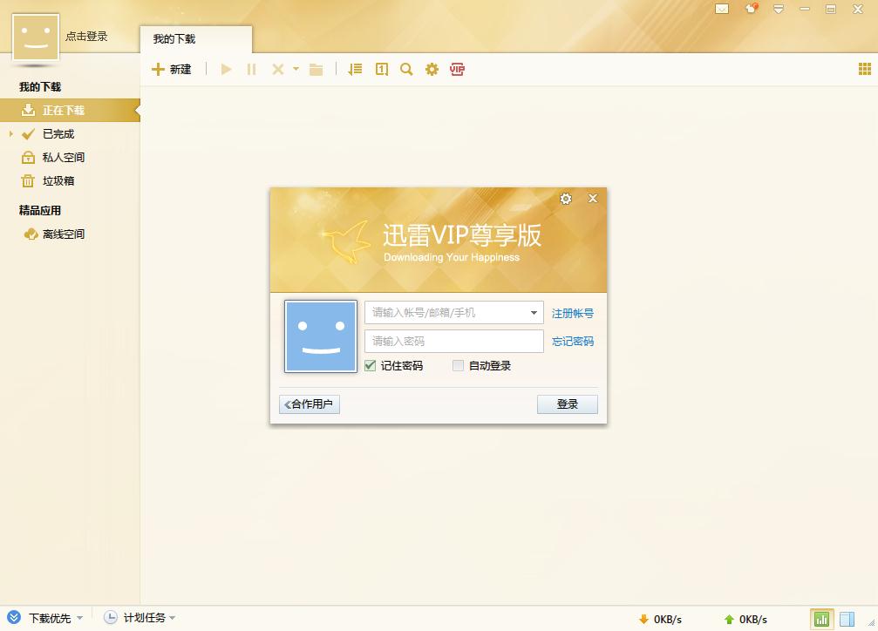878x631 pixels.
Task: Click the mail envelope icon in title bar
Action: (722, 9)
